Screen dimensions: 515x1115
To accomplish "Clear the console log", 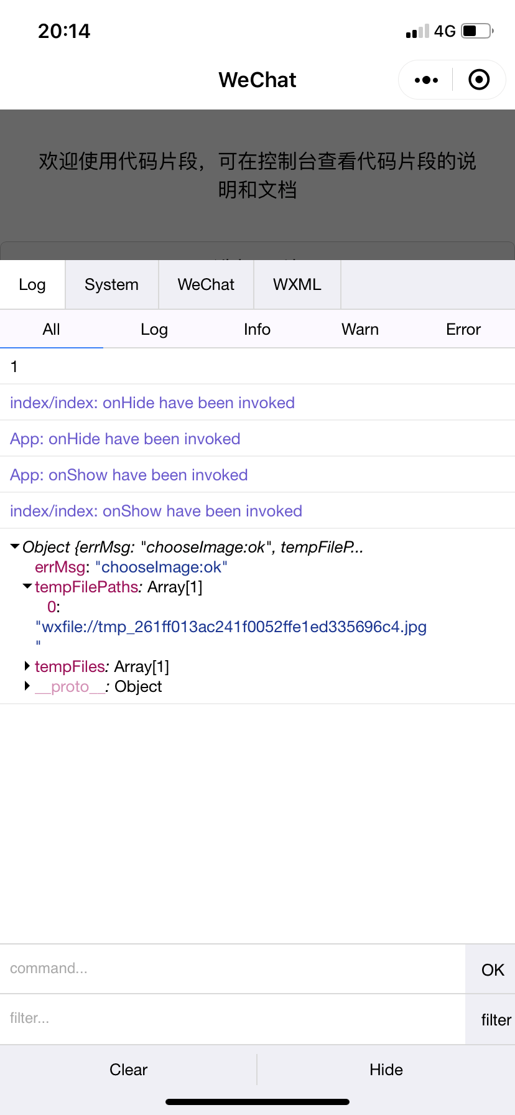I will pos(128,1070).
